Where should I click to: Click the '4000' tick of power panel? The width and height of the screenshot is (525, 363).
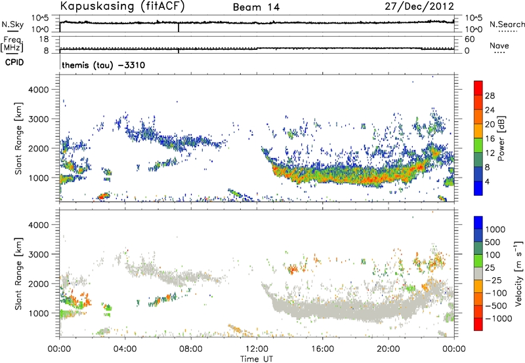(38, 90)
